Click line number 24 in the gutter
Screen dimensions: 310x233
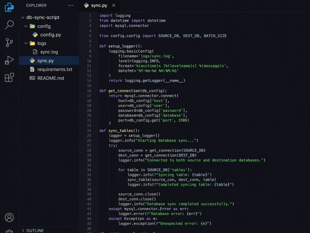coord(89,130)
